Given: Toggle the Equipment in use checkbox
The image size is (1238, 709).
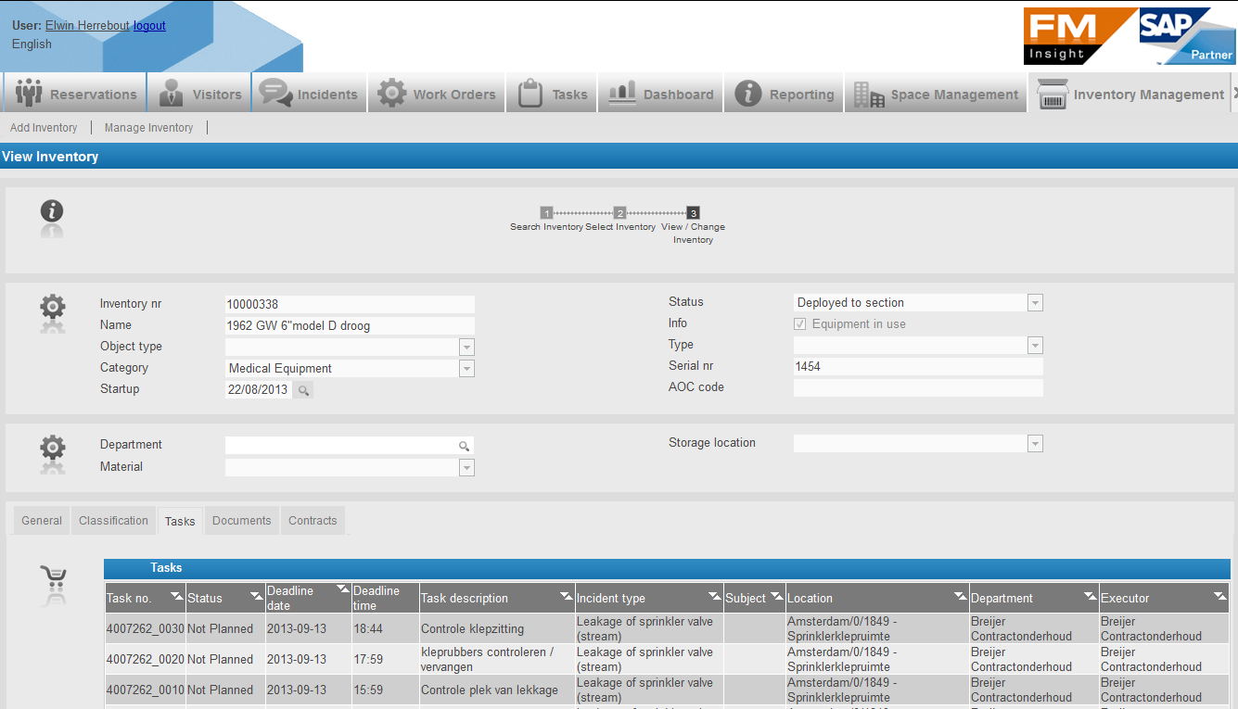Looking at the screenshot, I should pyautogui.click(x=800, y=324).
